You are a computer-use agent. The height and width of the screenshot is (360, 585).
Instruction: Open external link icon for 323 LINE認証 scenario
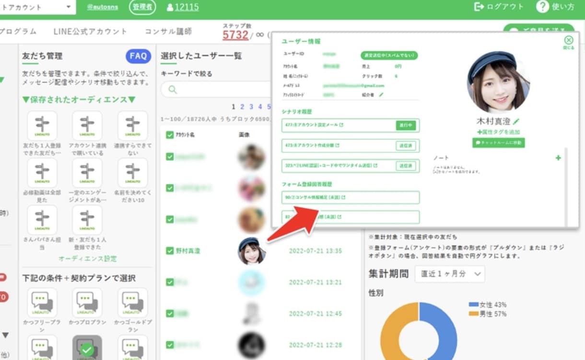375,166
